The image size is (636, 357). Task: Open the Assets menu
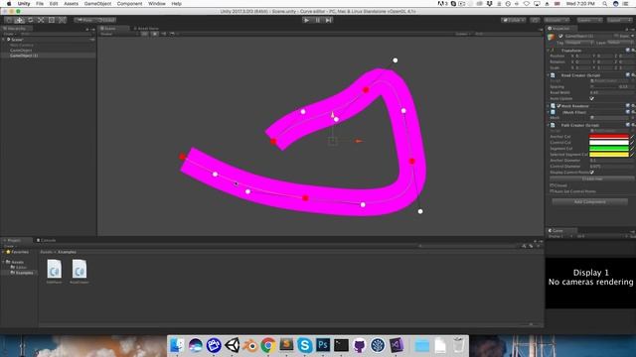(x=71, y=4)
